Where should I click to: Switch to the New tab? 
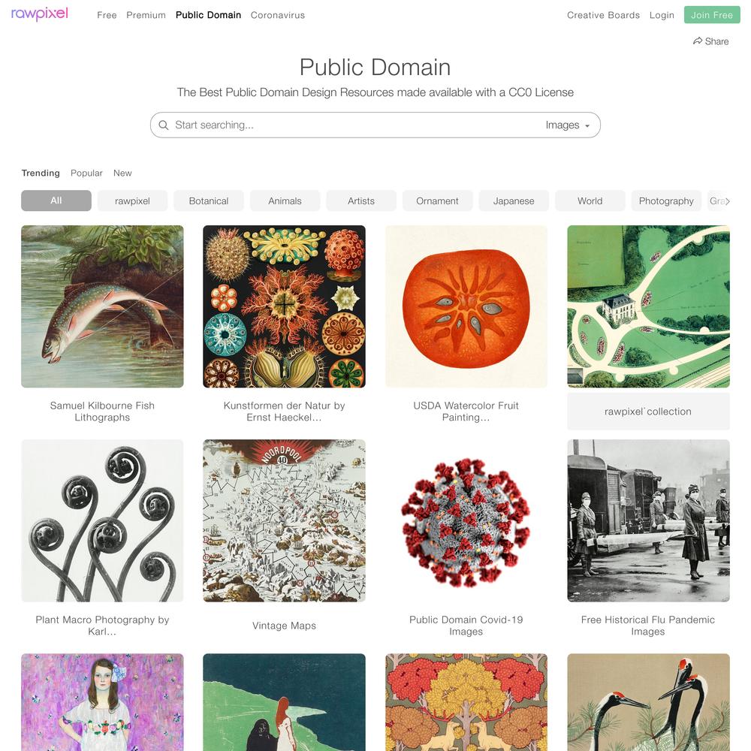122,173
